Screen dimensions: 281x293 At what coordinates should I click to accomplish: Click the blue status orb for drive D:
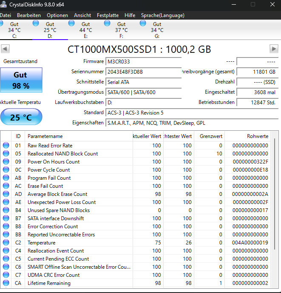[36, 23]
